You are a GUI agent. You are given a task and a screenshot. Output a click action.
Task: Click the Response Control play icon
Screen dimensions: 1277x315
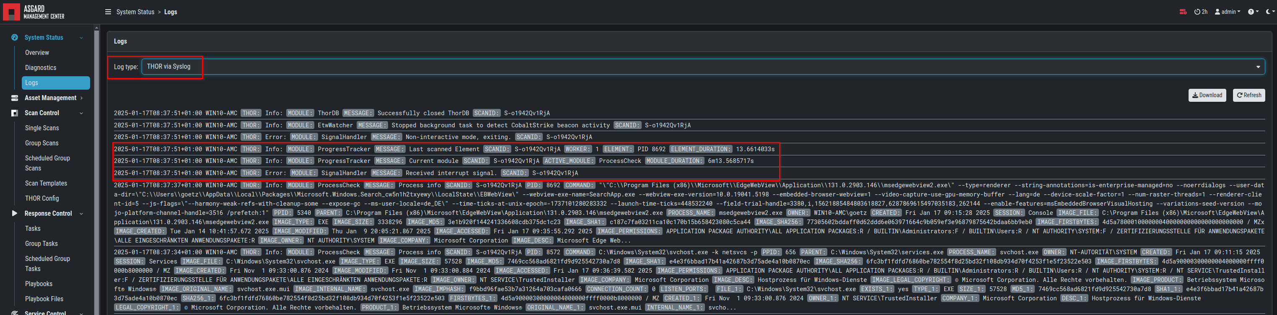tap(14, 214)
